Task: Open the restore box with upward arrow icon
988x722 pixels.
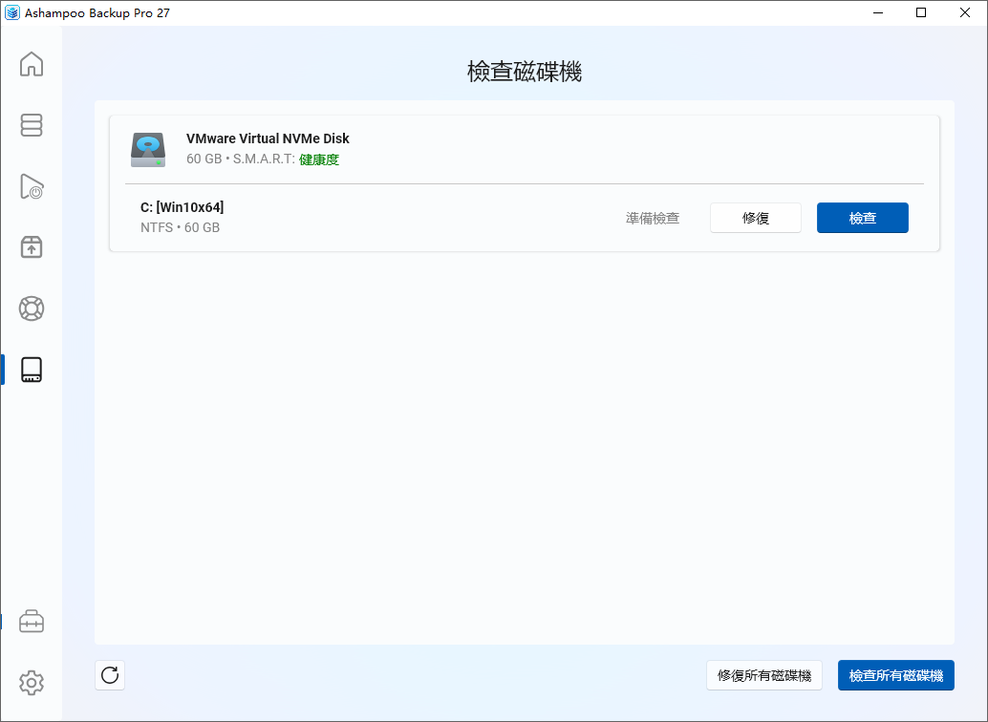Action: click(x=31, y=247)
